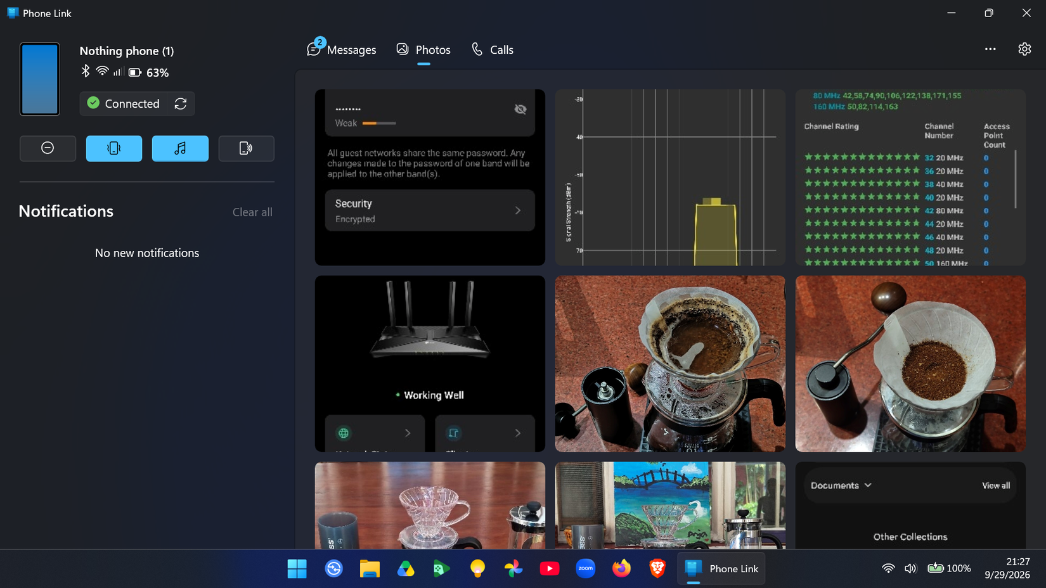Open the pinwheel Photos taskbar icon
This screenshot has width=1046, height=588.
pos(513,568)
